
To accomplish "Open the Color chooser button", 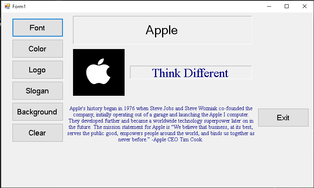I will (37, 49).
